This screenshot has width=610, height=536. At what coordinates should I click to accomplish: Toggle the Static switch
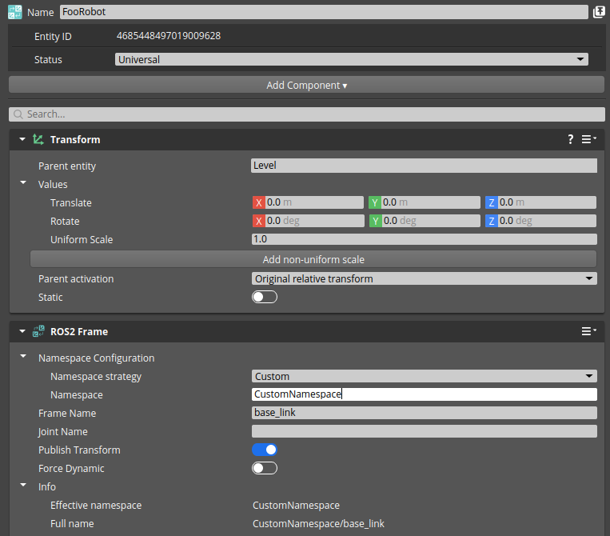tap(265, 297)
